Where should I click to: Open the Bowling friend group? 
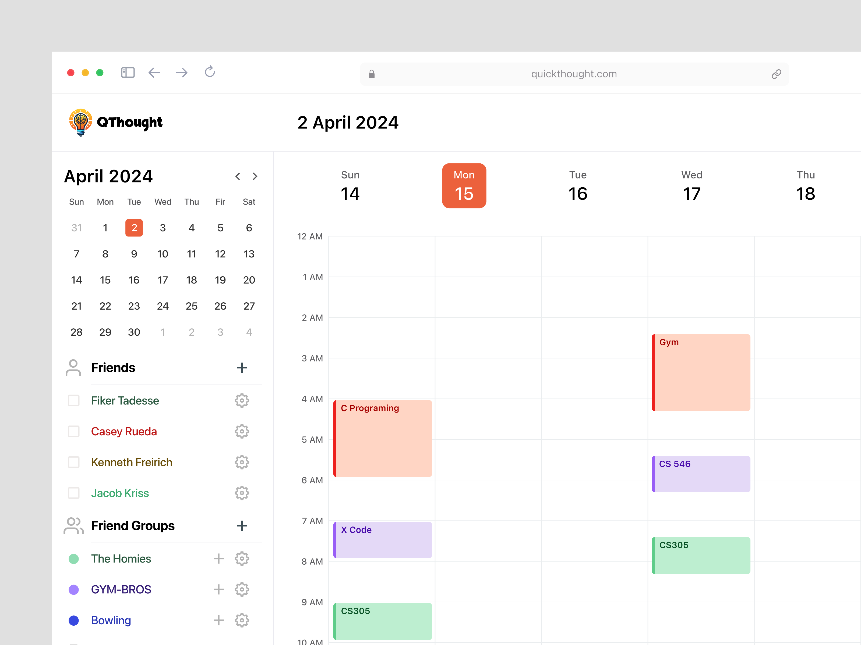(111, 620)
